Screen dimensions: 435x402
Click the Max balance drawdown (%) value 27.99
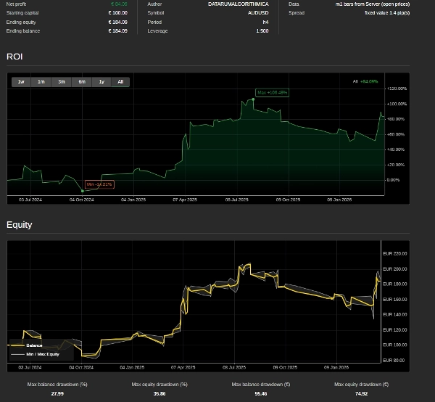pos(57,393)
